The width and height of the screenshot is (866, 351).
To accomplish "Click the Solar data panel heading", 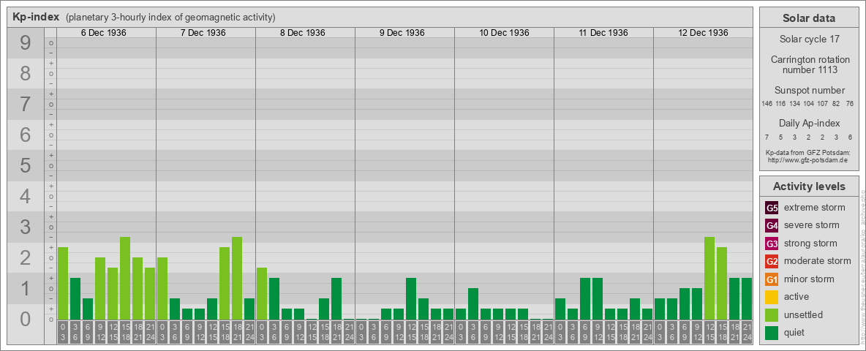I will [x=809, y=18].
